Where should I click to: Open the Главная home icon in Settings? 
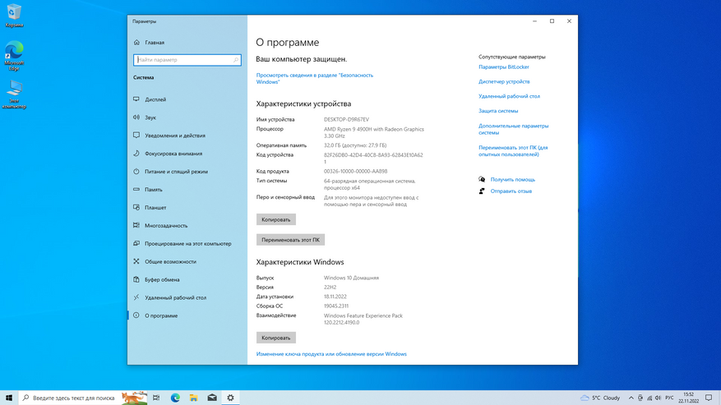click(x=136, y=42)
